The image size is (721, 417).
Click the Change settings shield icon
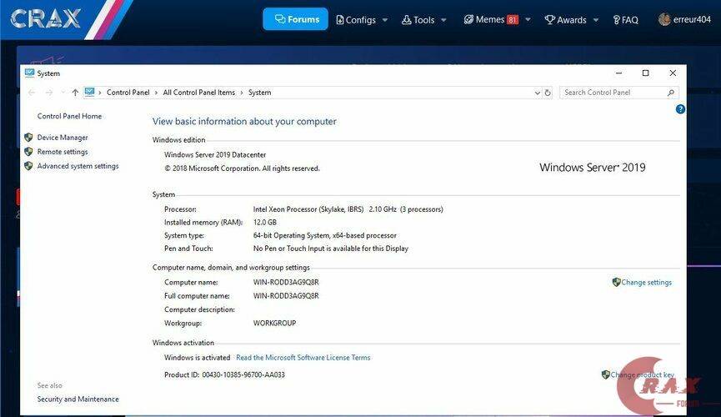[617, 282]
